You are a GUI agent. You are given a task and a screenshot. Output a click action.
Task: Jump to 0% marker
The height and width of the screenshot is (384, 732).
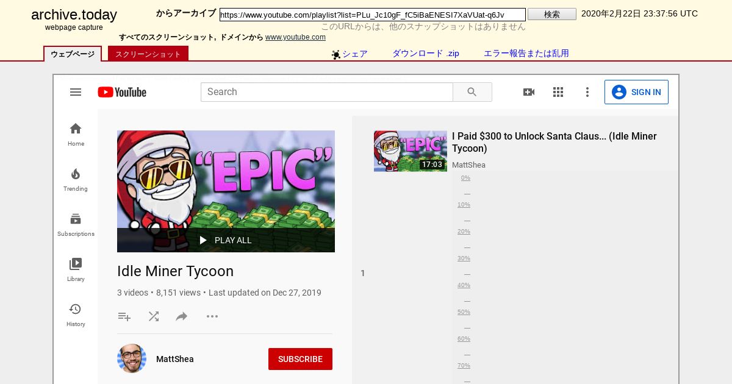465,178
